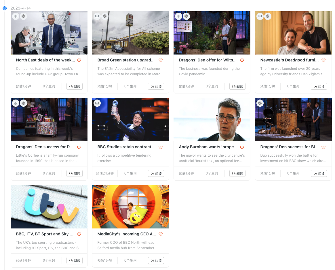335x270 pixels.
Task: Click the globe icon next to 2025-4-14
Action: tap(5, 8)
